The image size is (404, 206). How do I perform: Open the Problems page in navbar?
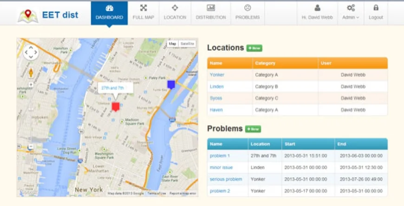click(x=248, y=13)
